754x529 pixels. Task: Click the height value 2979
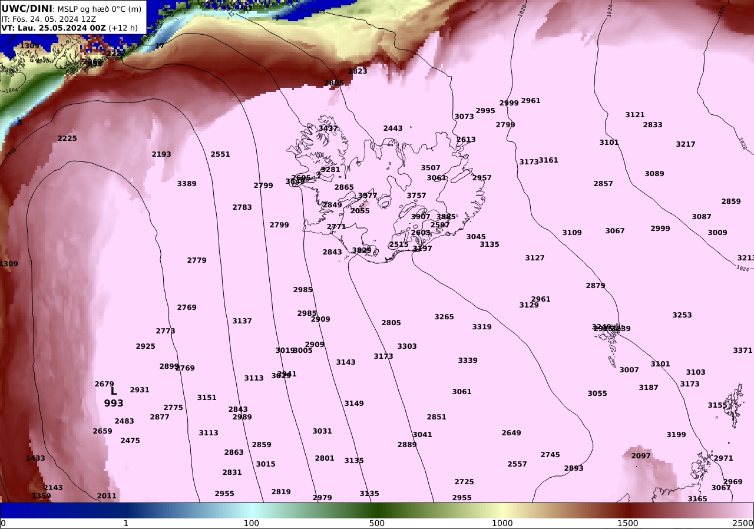pos(322,498)
